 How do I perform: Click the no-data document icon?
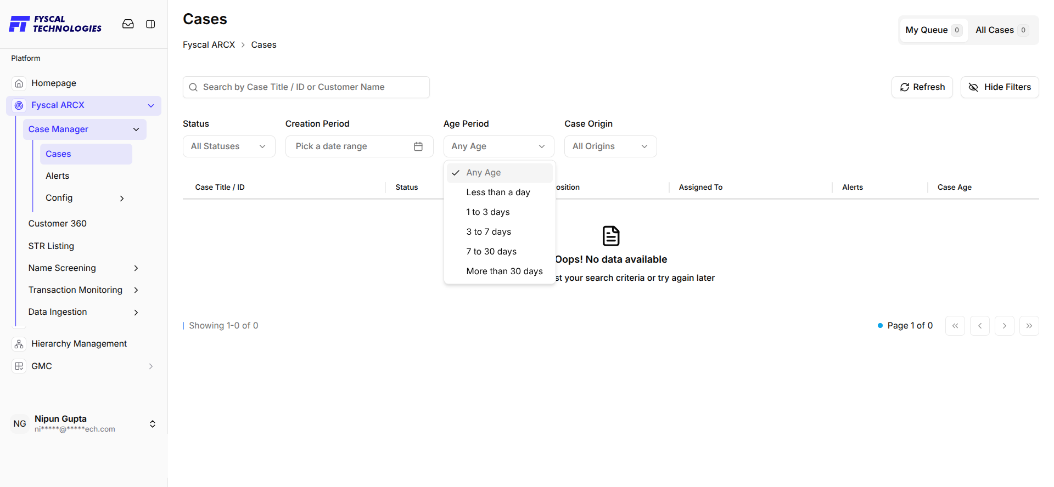point(611,236)
